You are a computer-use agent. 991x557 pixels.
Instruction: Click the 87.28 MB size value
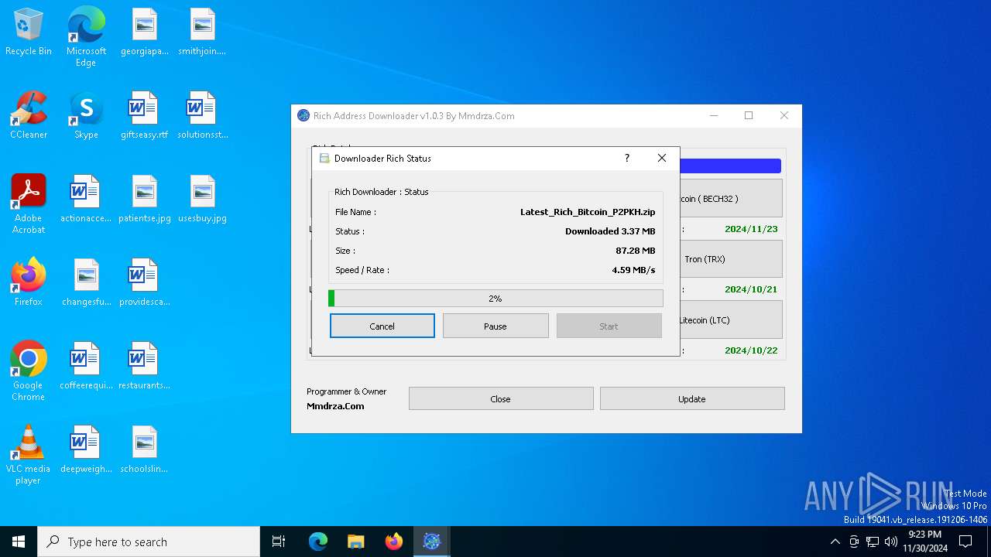636,251
